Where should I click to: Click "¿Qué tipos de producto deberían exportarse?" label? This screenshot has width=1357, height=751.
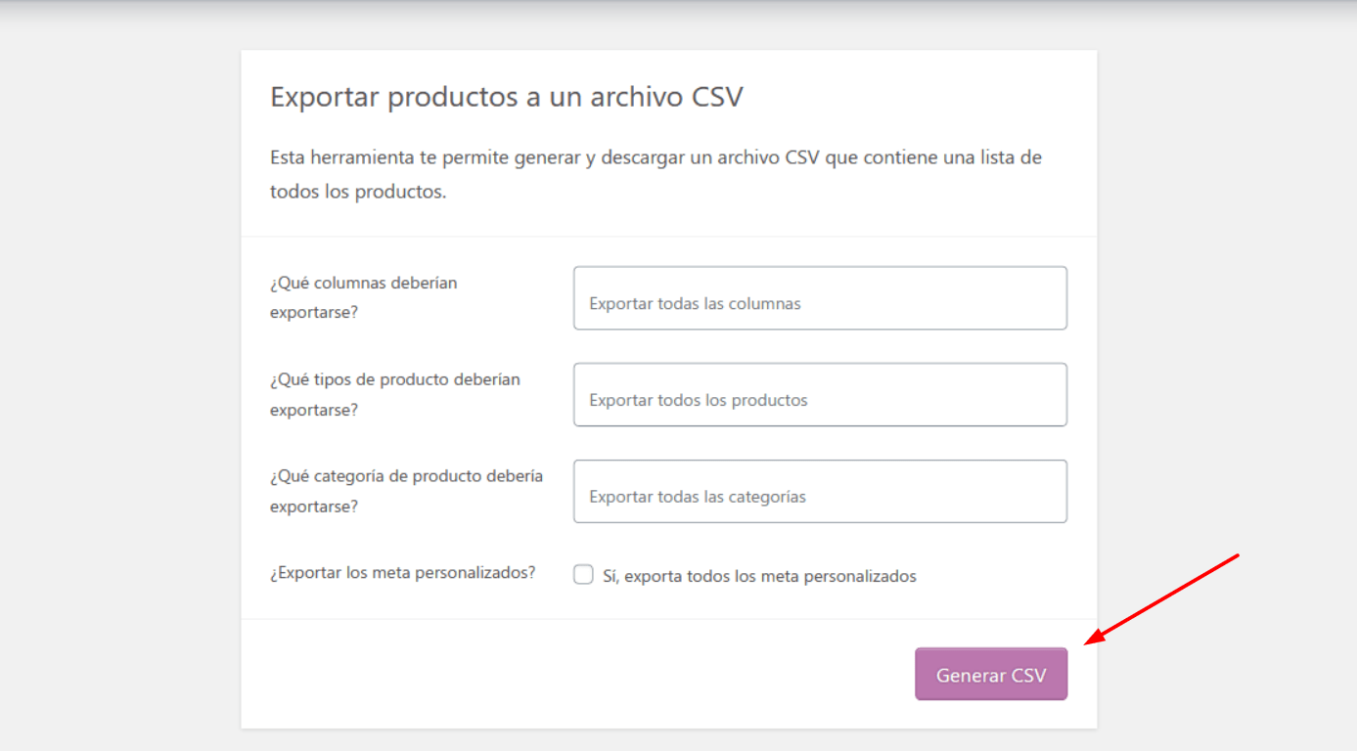[x=395, y=394]
